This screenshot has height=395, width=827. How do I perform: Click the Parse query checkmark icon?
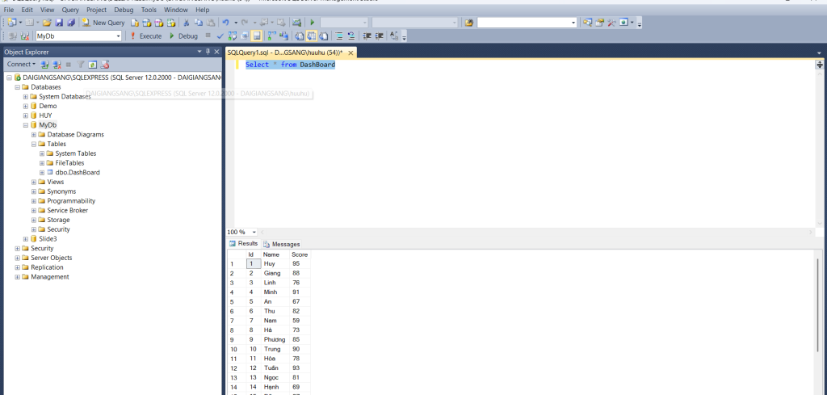click(220, 36)
